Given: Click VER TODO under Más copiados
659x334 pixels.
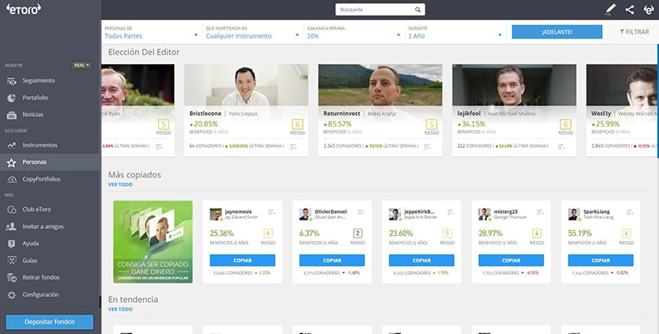Looking at the screenshot, I should (x=120, y=184).
